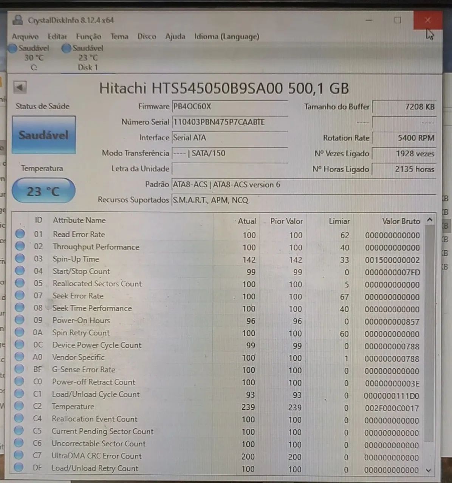Viewport: 452px width, 483px height.
Task: Click the Nº Vezes Ligado value 1928 vezes
Action: coord(404,154)
